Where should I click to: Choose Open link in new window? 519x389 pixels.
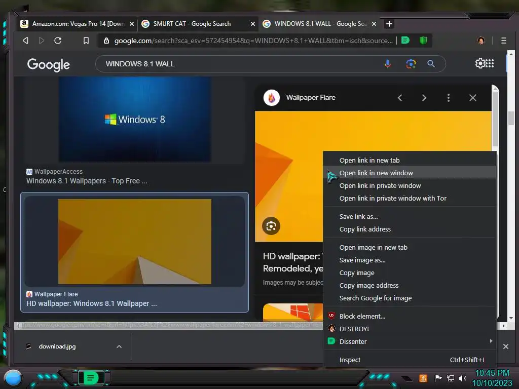[410, 173]
